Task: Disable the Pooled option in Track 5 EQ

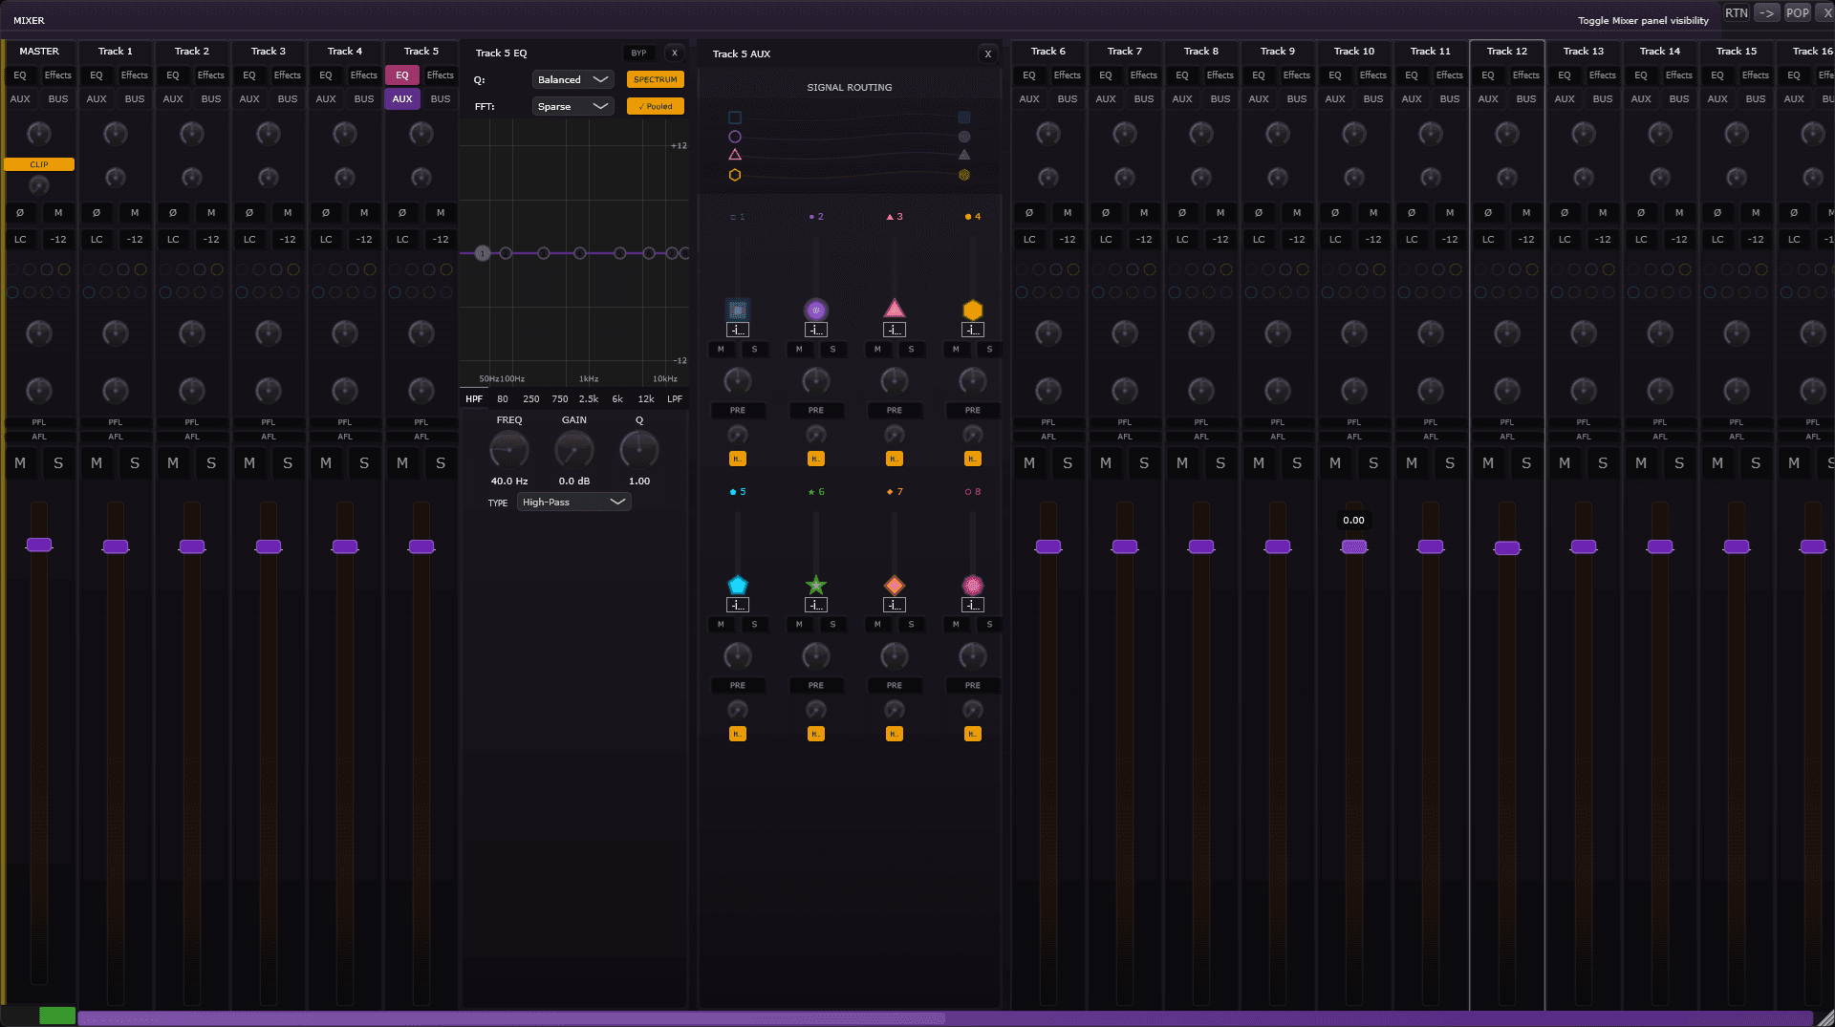Action: 655,106
